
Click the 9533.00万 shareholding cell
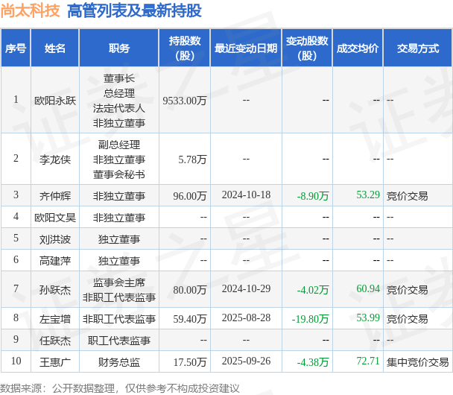(x=184, y=101)
